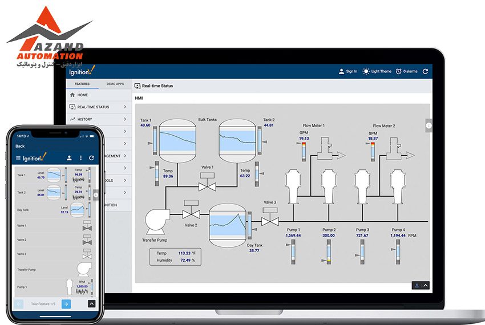Click the Pump 2 RPM level gauge

click(329, 251)
